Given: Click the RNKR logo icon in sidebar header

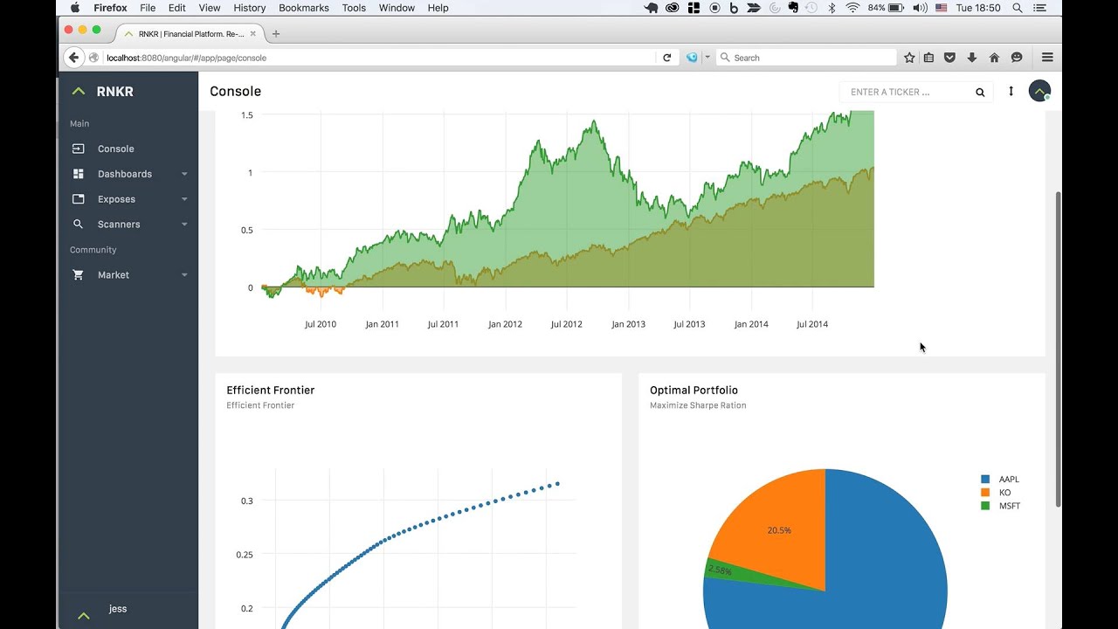Looking at the screenshot, I should 79,91.
